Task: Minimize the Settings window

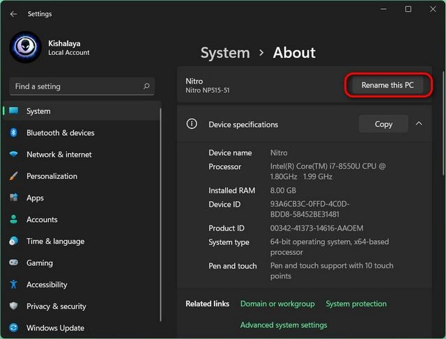Action: click(383, 9)
